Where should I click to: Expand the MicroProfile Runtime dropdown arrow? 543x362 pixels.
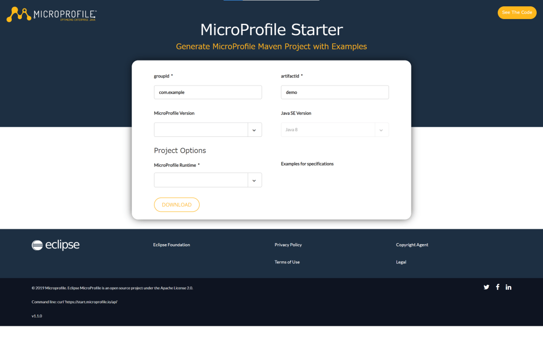(254, 180)
